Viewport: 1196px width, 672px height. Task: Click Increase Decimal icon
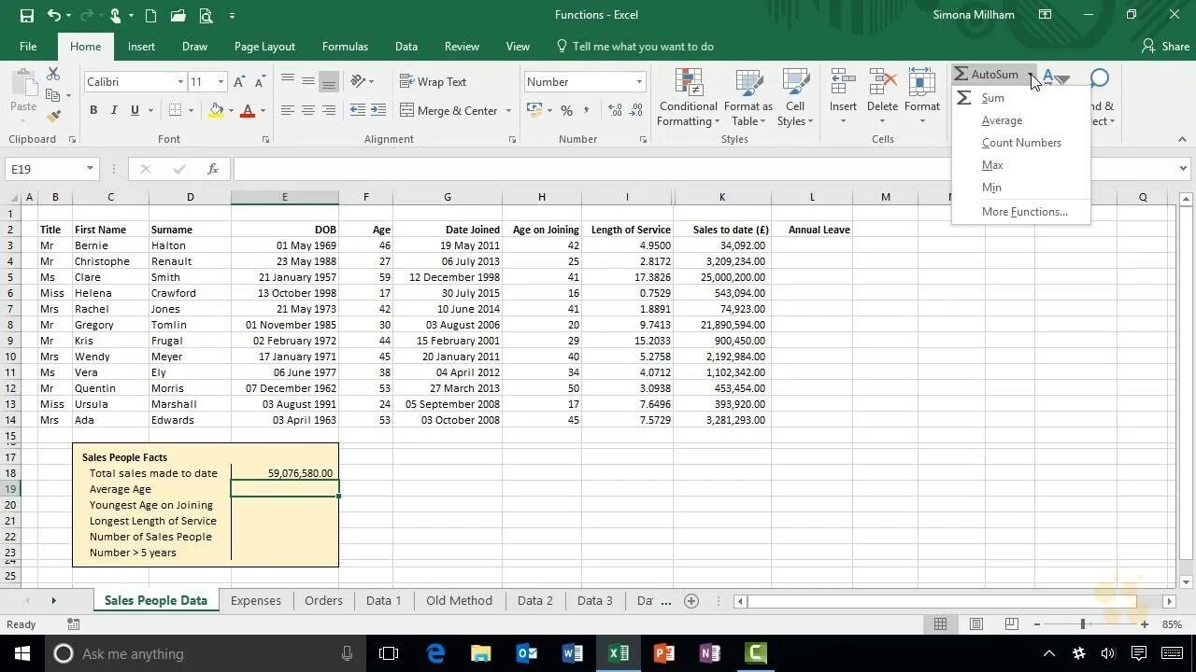pyautogui.click(x=616, y=110)
